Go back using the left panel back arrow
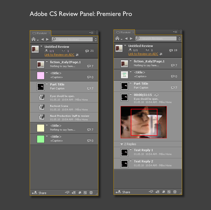The height and width of the screenshot is (210, 211). tap(42, 39)
